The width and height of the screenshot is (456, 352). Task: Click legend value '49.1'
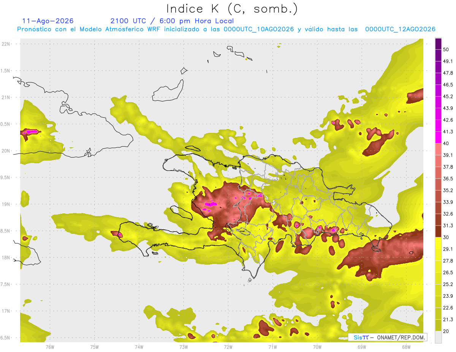pyautogui.click(x=448, y=61)
